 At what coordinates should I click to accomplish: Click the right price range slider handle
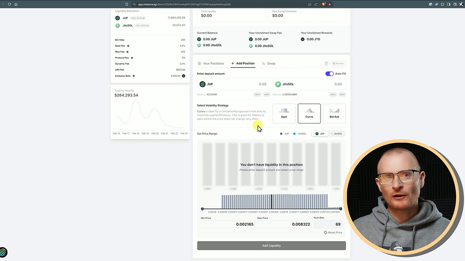(341, 209)
